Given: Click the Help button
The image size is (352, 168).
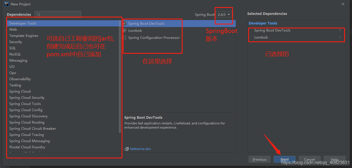Looking at the screenshot, I should point(335,159).
